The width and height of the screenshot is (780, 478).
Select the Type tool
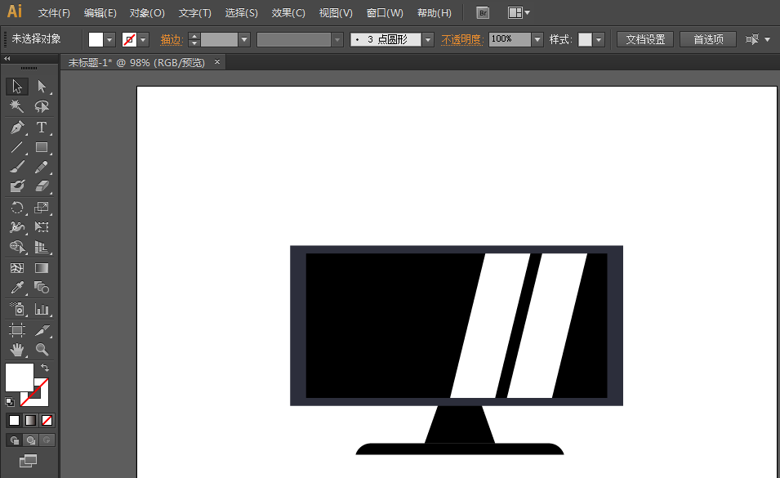(41, 127)
